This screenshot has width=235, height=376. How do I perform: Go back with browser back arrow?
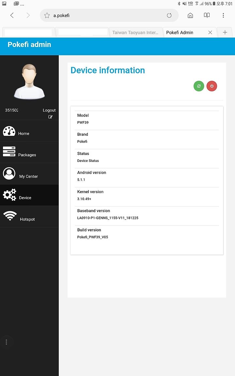click(x=12, y=15)
